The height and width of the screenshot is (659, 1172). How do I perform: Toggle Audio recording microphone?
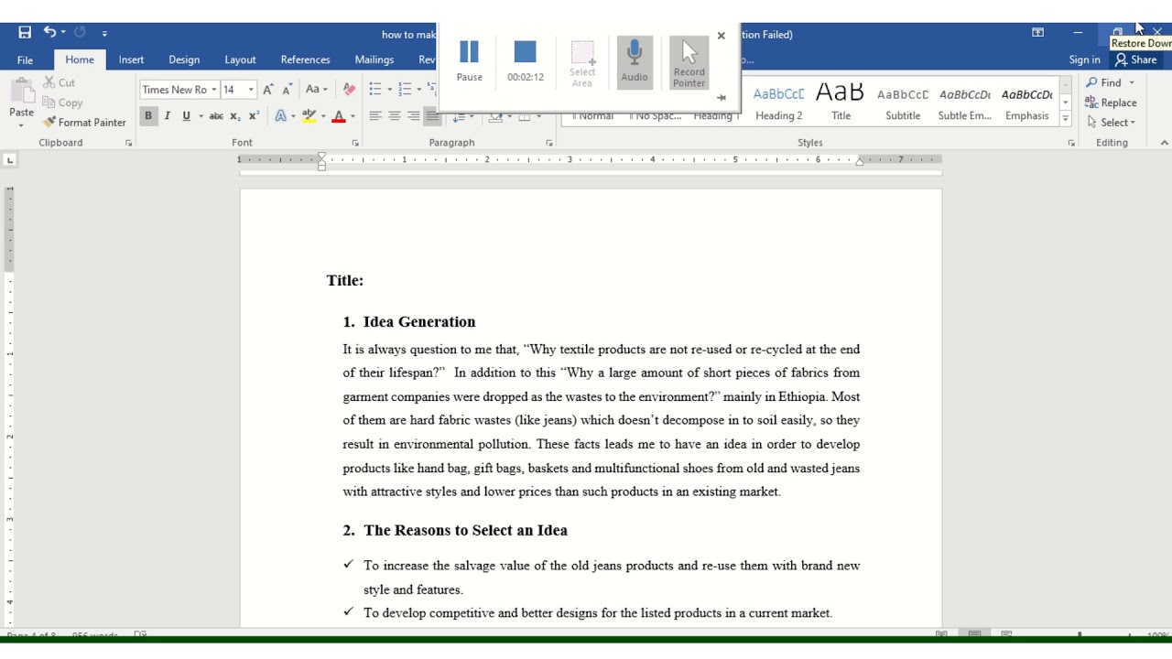pos(635,61)
